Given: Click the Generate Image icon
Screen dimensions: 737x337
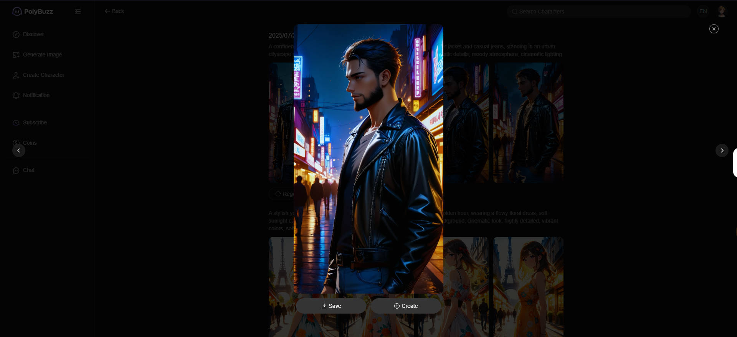Looking at the screenshot, I should tap(16, 55).
